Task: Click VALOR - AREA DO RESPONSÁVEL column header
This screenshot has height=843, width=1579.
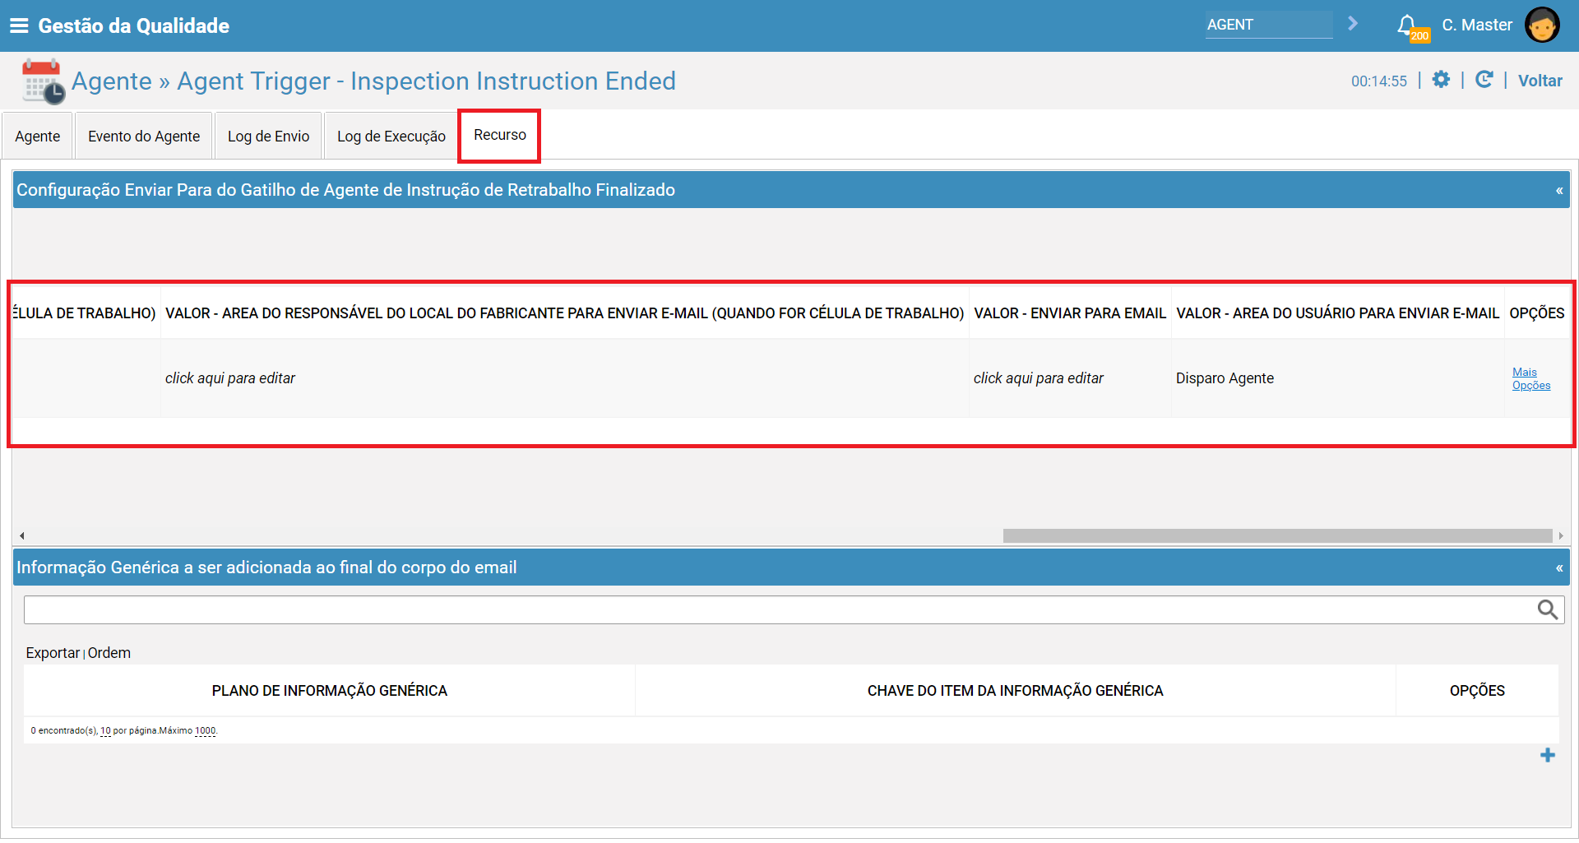Action: click(x=565, y=313)
